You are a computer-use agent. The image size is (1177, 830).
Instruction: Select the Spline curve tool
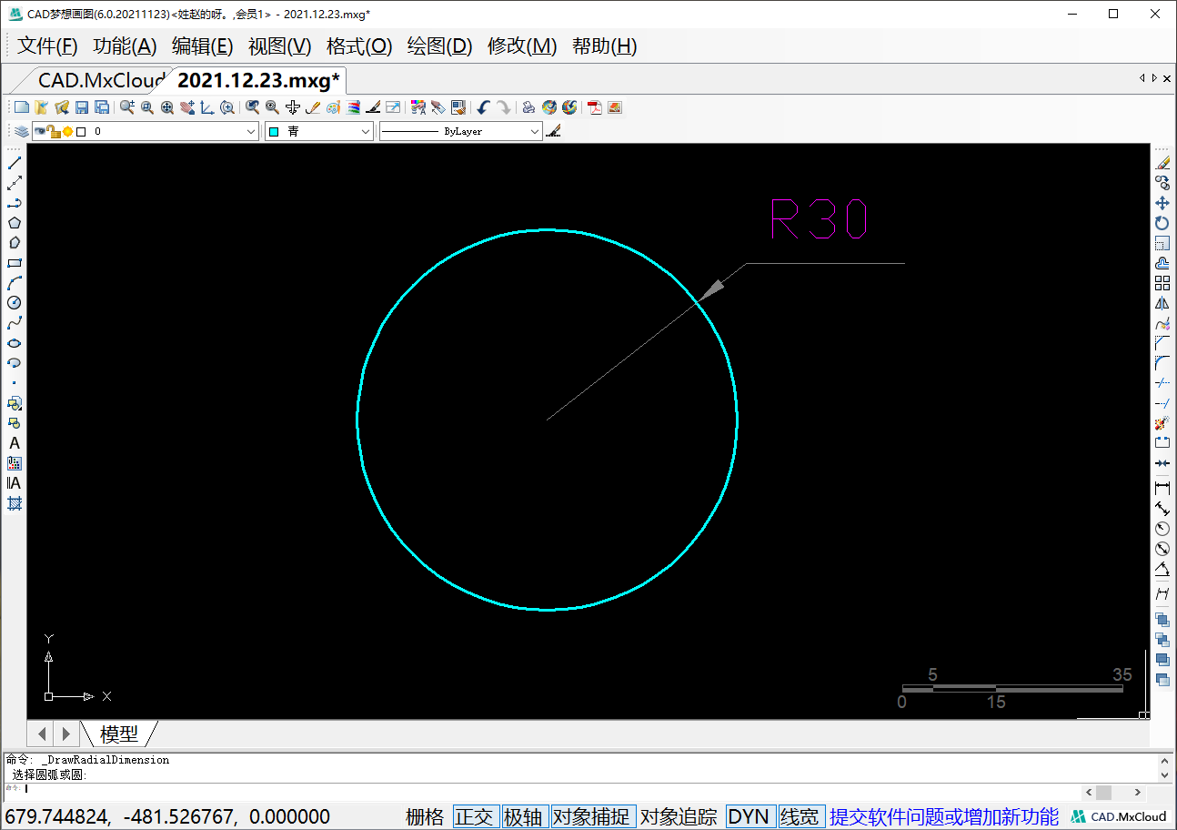click(15, 323)
